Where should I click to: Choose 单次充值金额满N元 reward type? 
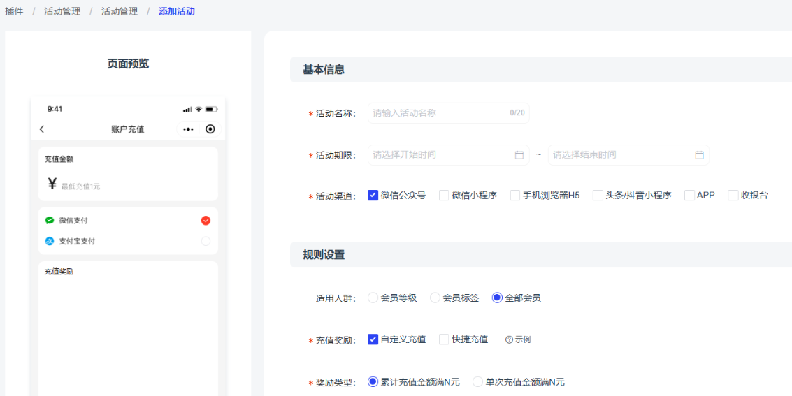click(x=478, y=382)
